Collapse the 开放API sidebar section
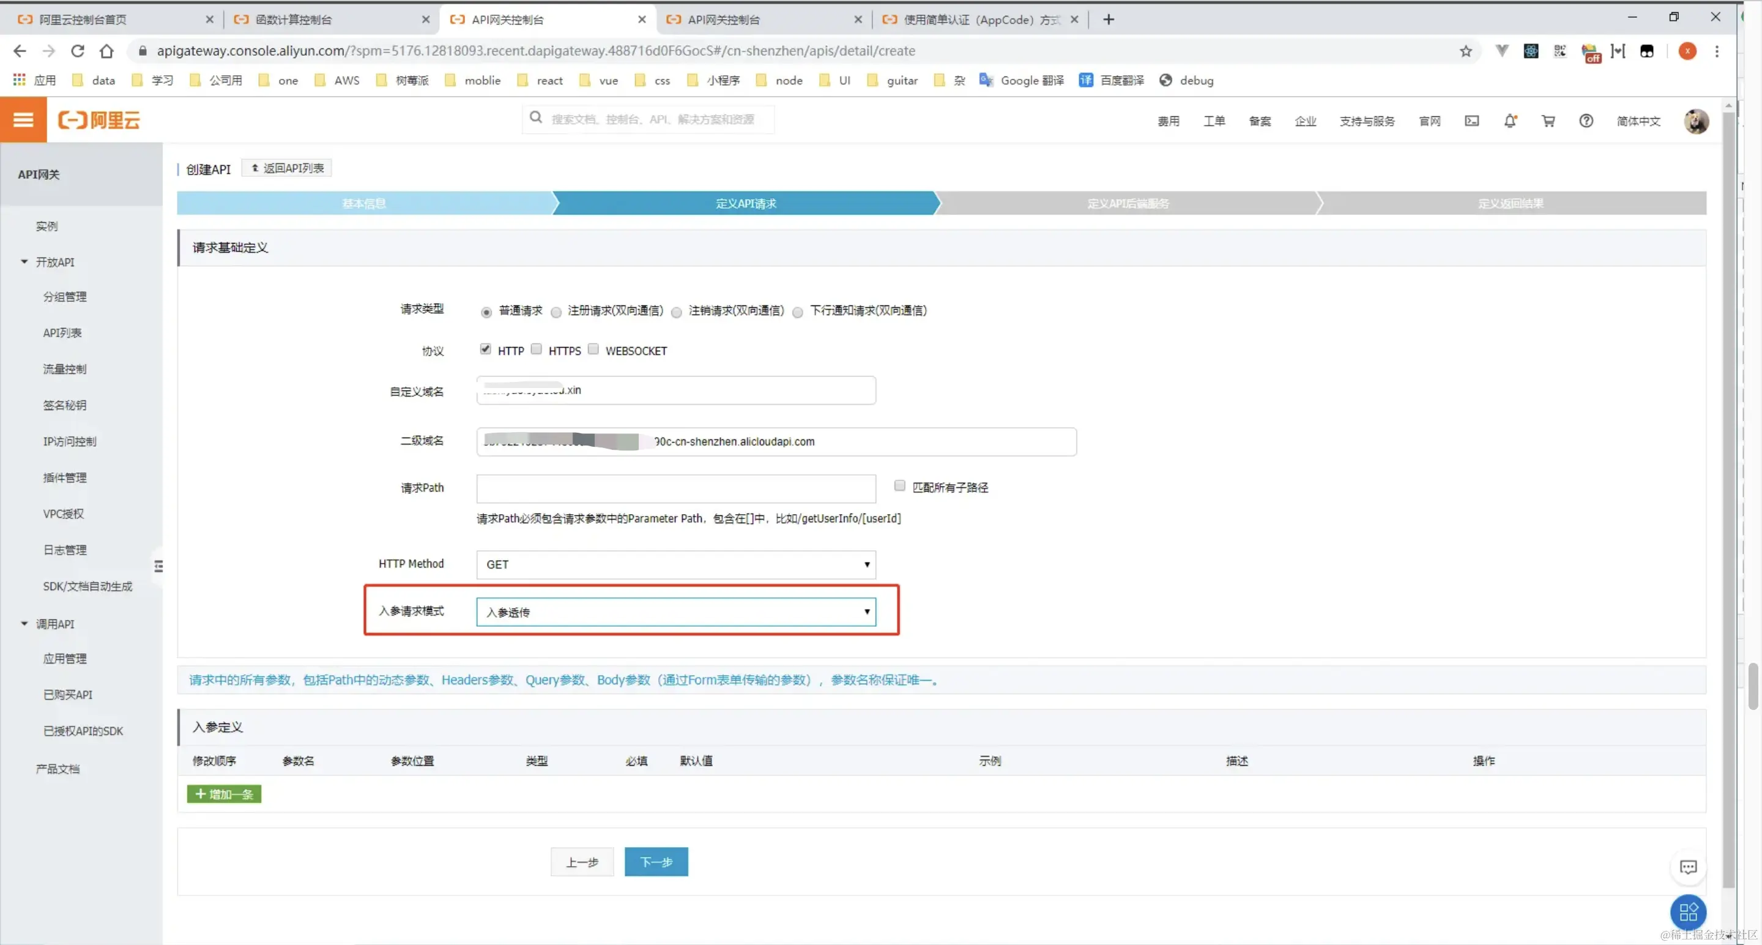This screenshot has height=945, width=1762. click(24, 261)
